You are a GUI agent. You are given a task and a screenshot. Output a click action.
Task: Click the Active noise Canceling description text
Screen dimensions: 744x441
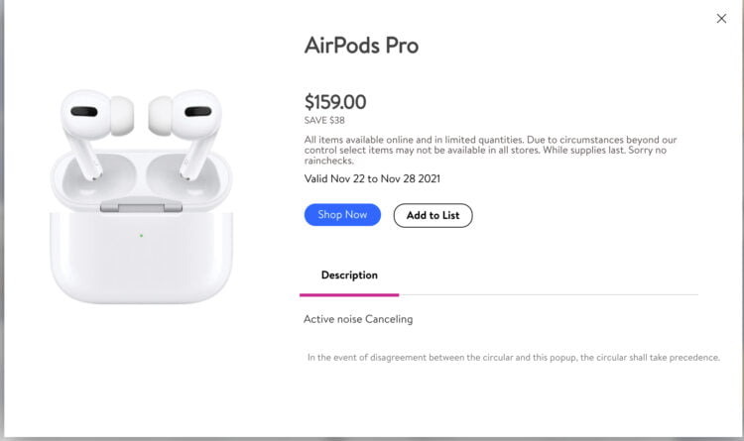click(x=358, y=319)
